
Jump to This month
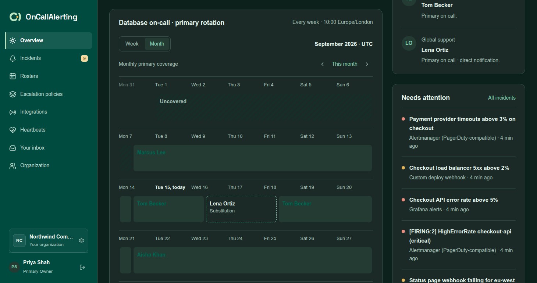pyautogui.click(x=345, y=64)
